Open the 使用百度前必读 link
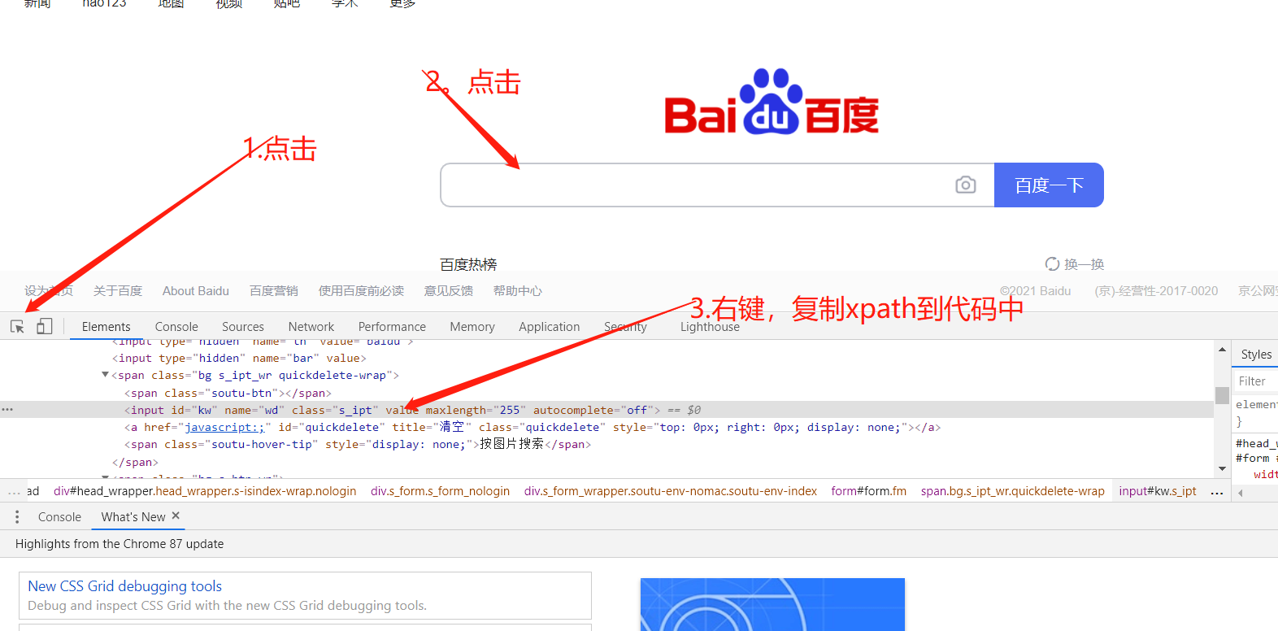 (x=361, y=291)
